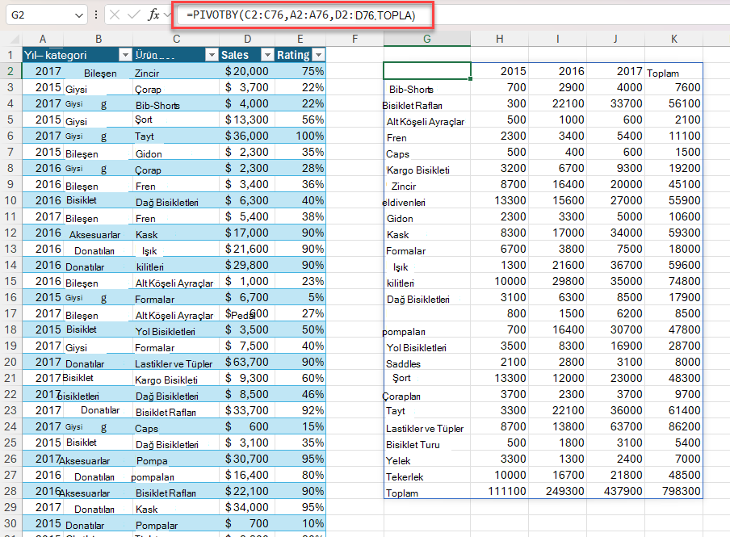Select row 17 header
The height and width of the screenshot is (537, 730).
pyautogui.click(x=10, y=313)
